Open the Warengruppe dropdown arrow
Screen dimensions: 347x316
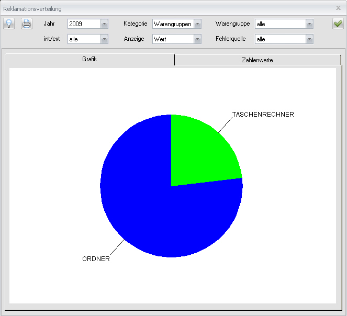309,24
